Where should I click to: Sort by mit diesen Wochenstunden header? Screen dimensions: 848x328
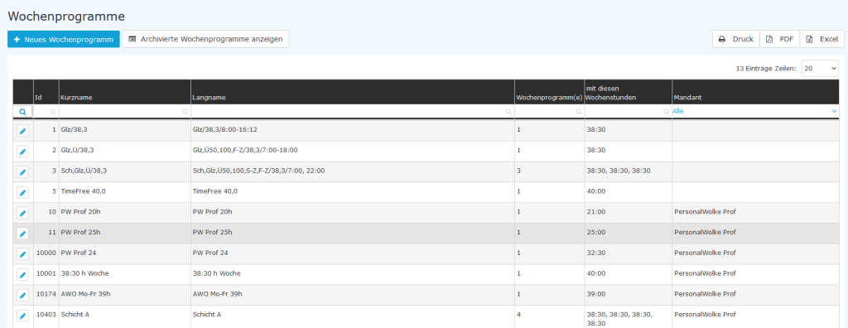point(628,92)
